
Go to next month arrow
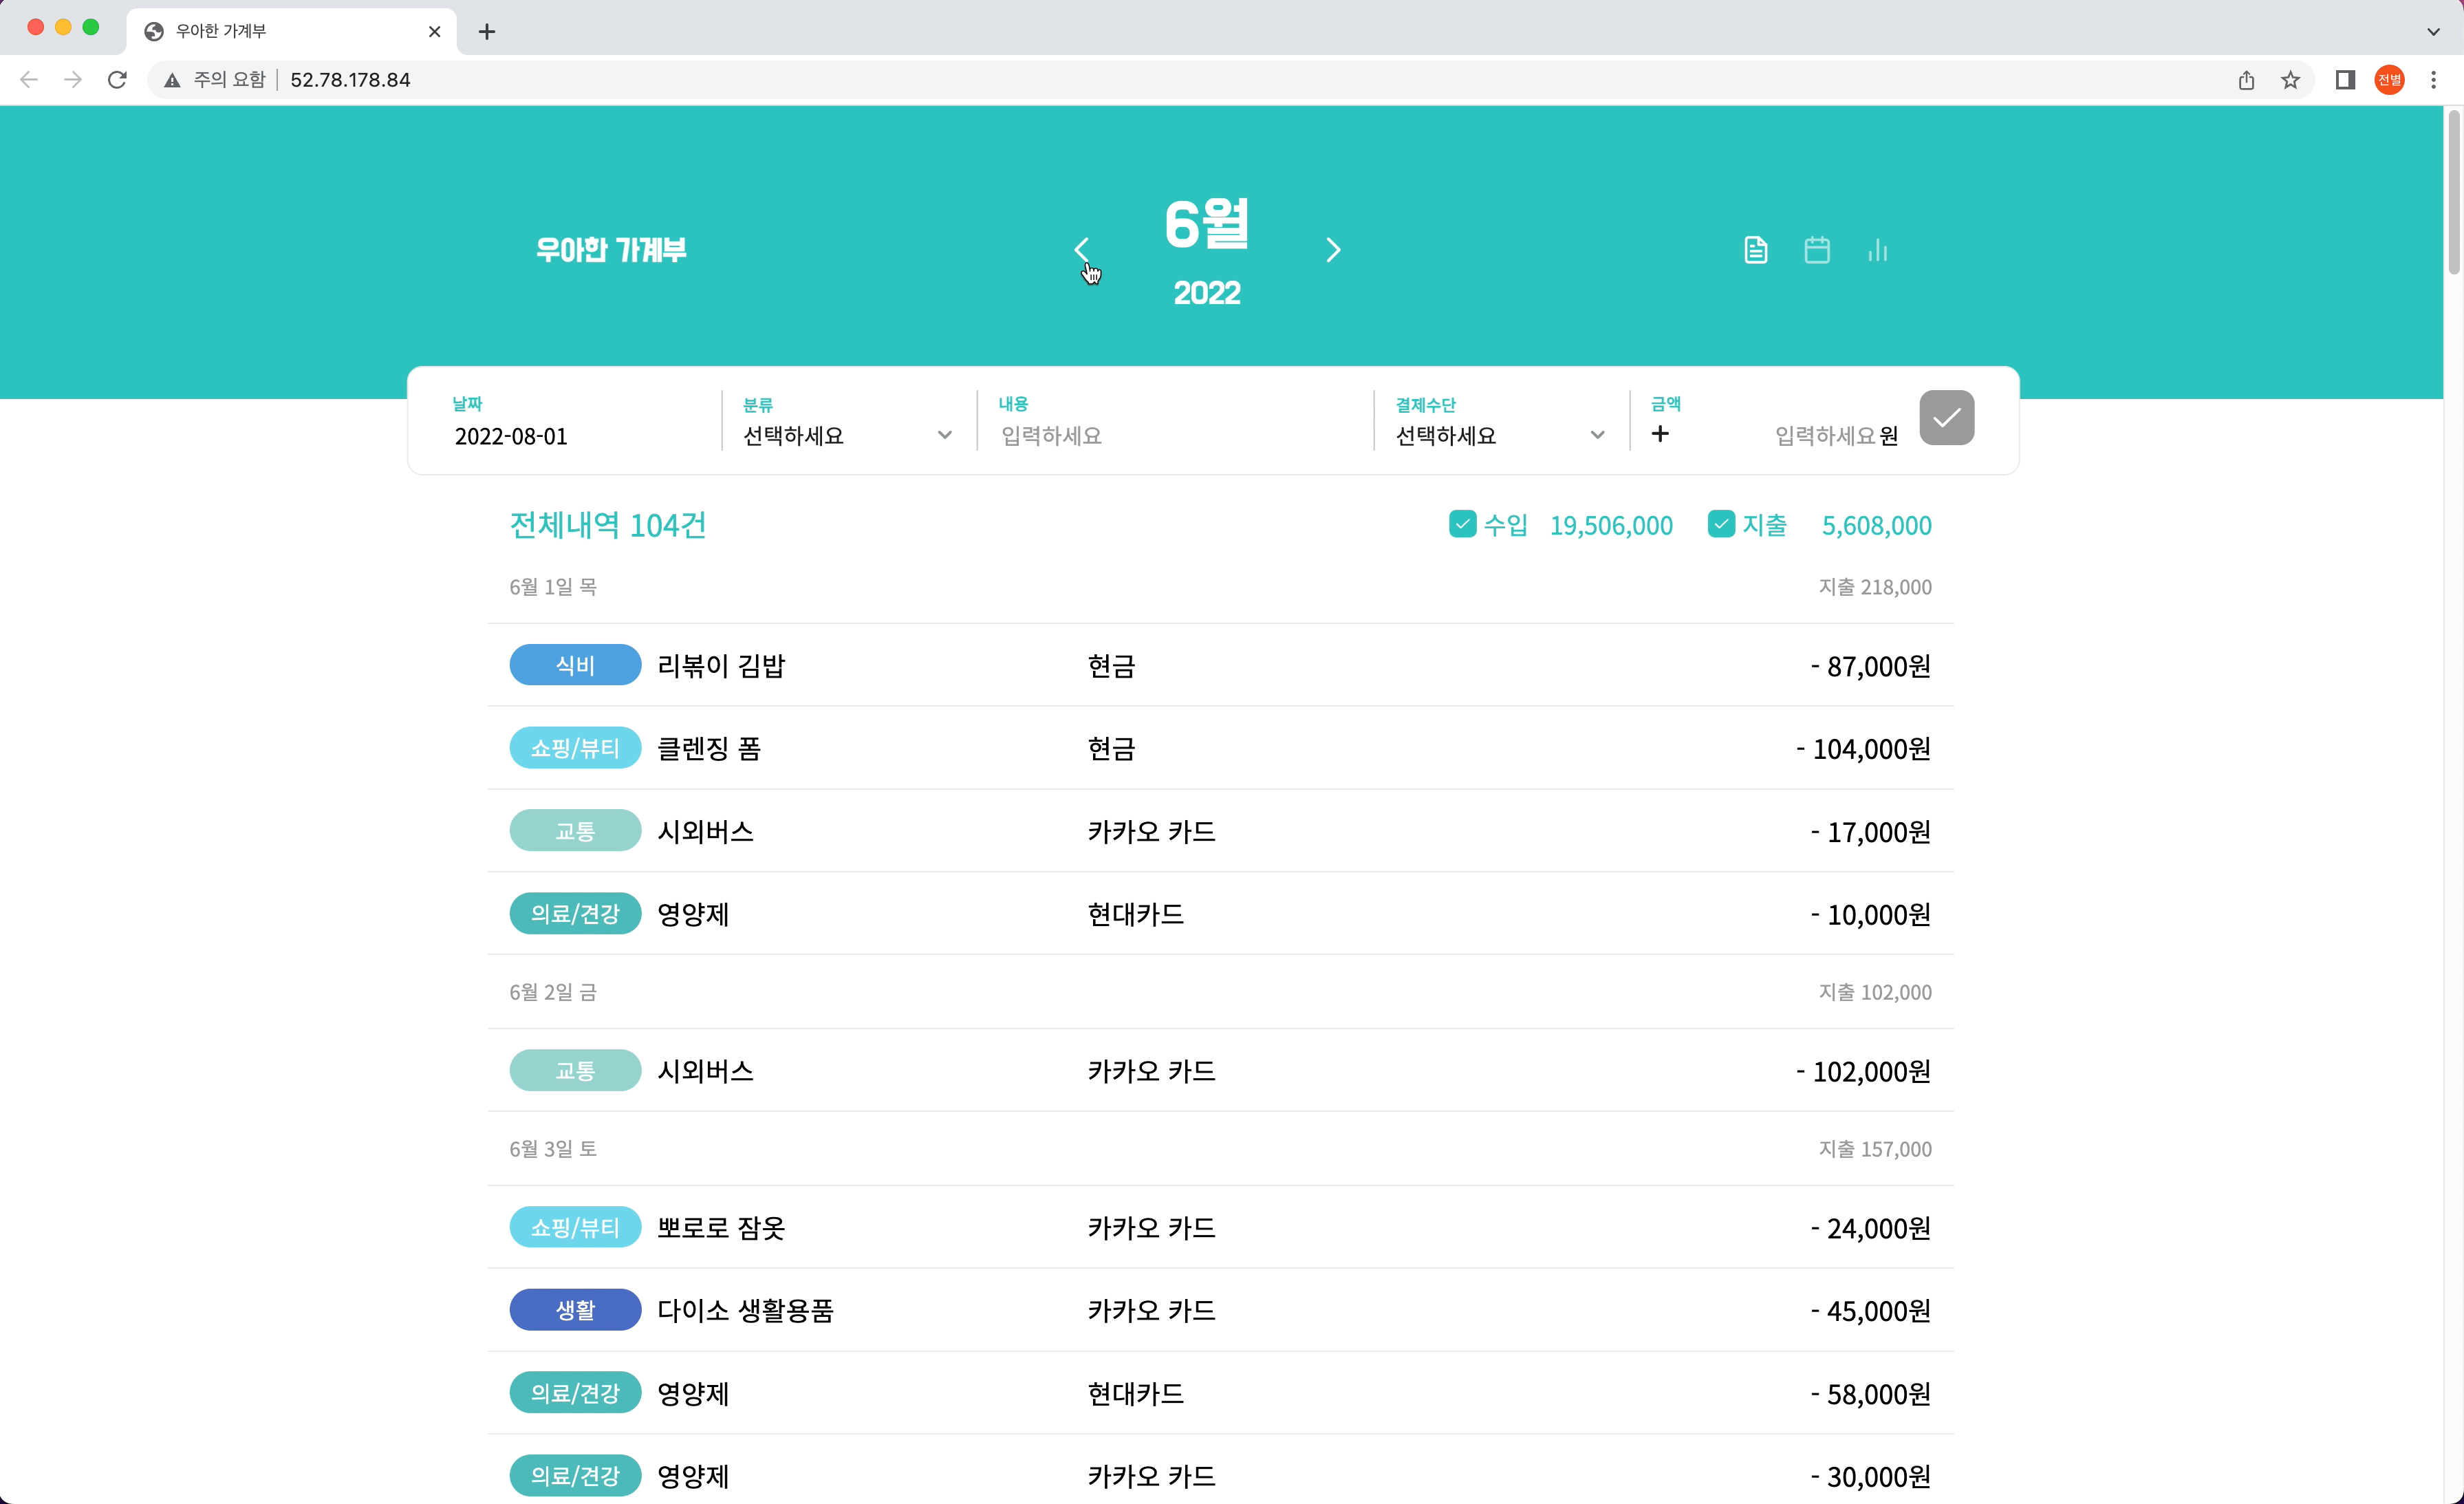1332,250
